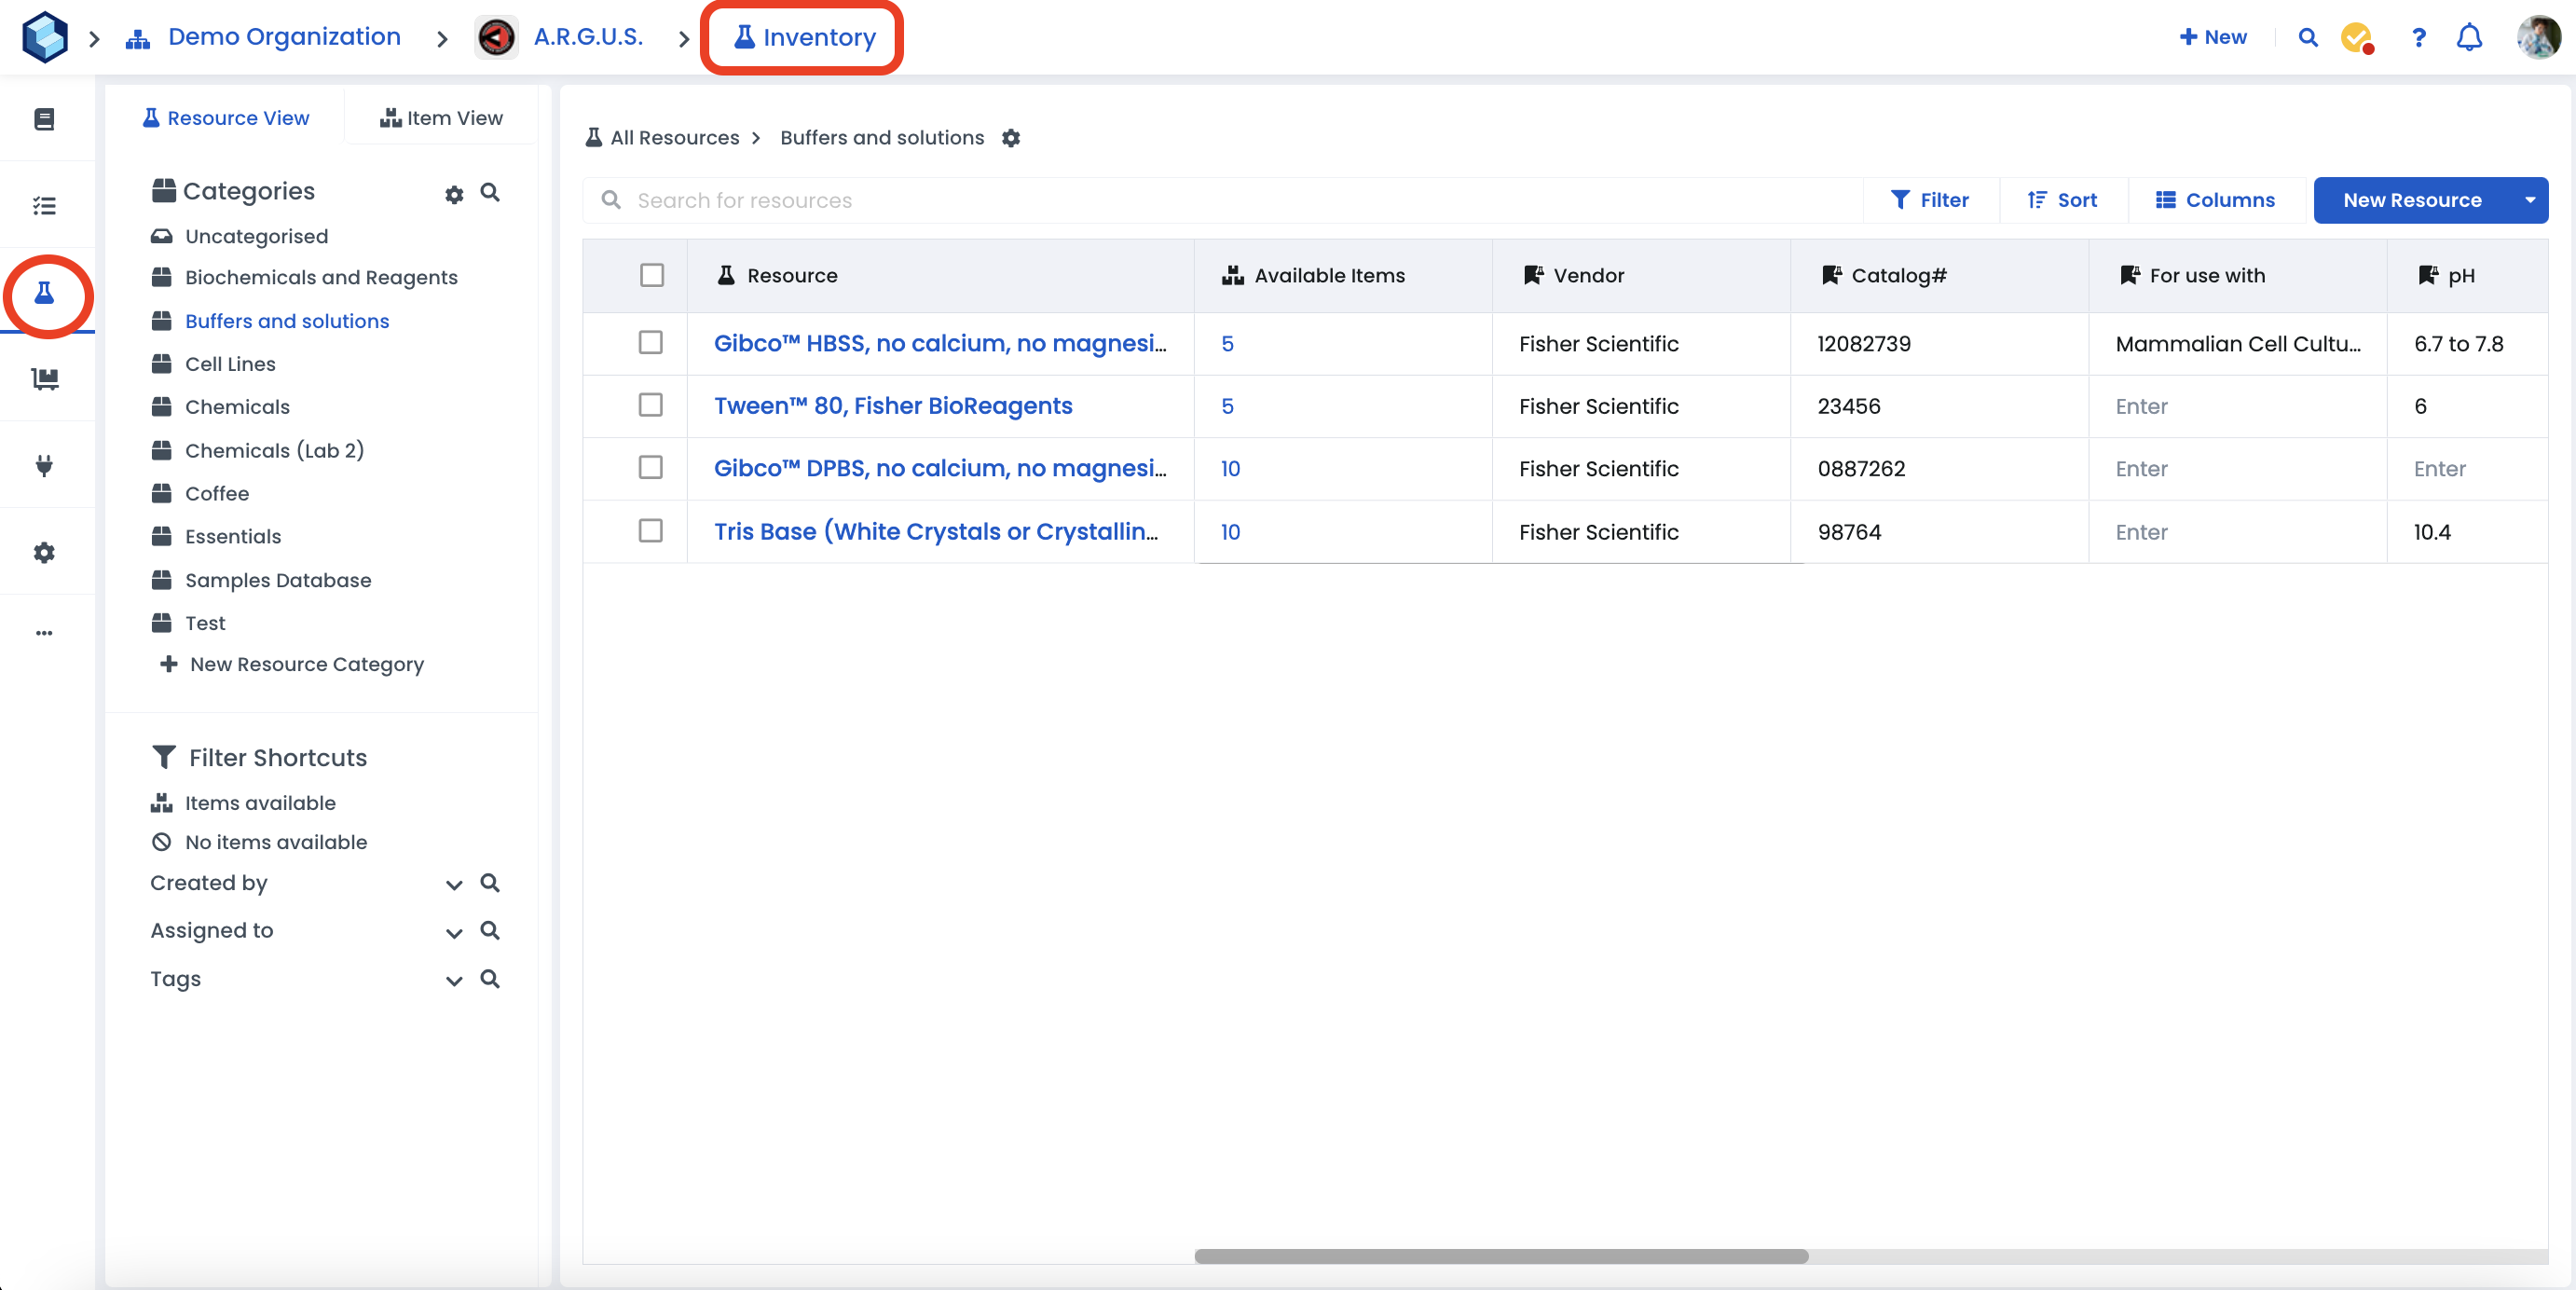This screenshot has height=1290, width=2576.
Task: Open the notebook icon in left sidebar
Action: [x=44, y=119]
